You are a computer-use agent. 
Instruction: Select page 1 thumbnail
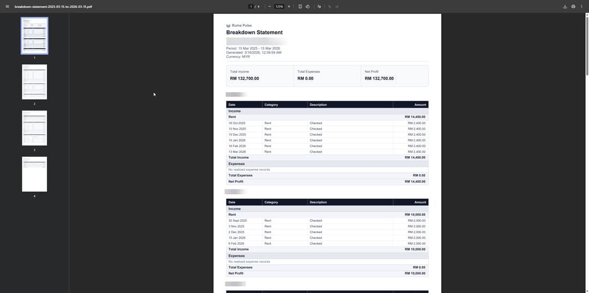(x=34, y=35)
